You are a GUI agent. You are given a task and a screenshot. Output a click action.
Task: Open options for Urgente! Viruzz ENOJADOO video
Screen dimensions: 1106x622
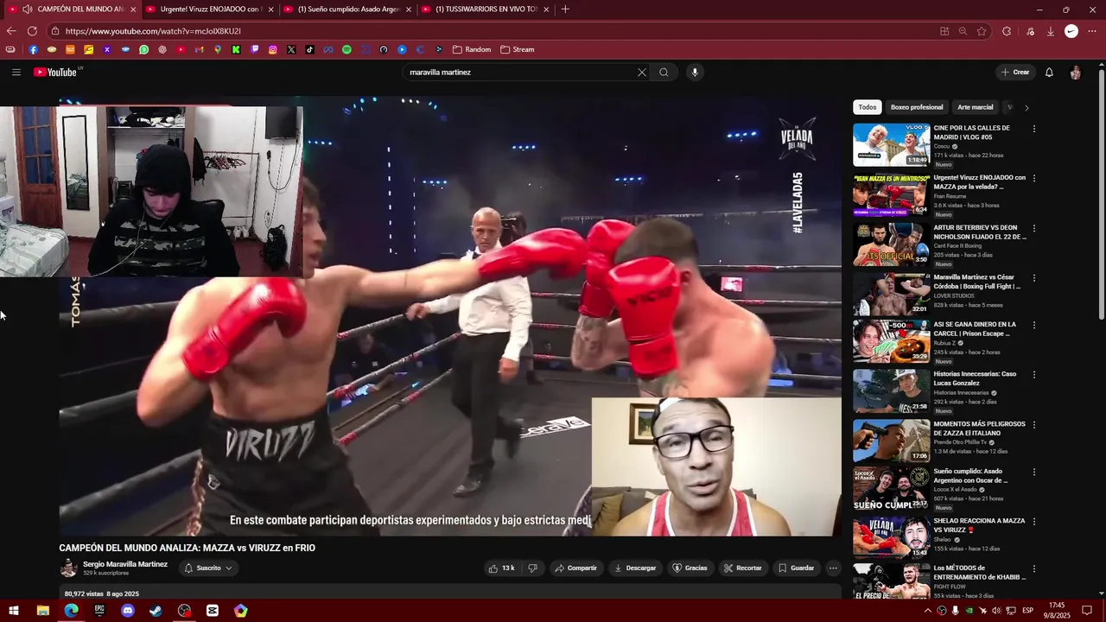(x=1034, y=179)
